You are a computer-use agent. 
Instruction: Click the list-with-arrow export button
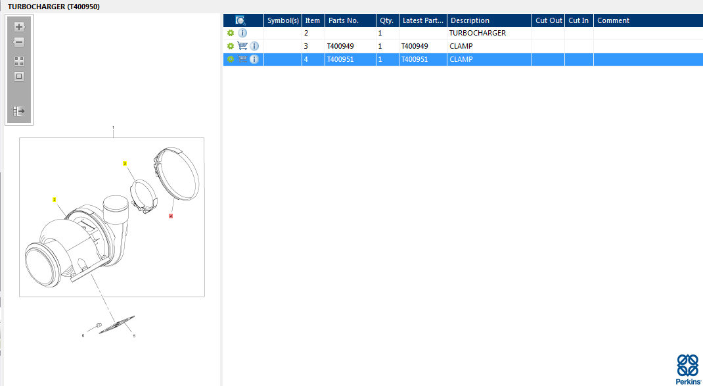[19, 111]
